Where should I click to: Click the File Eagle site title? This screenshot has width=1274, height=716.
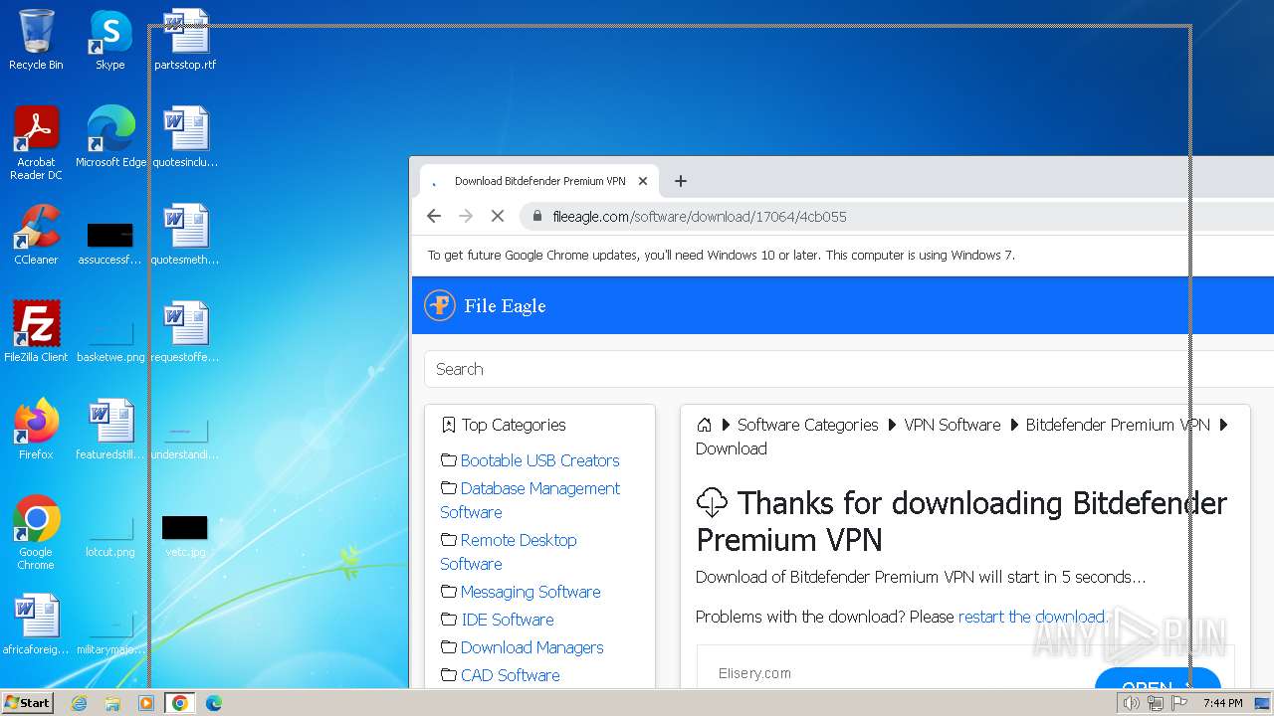(x=505, y=306)
